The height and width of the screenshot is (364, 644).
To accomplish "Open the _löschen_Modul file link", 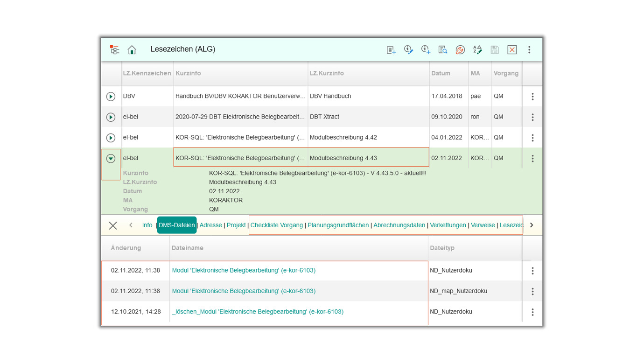I will pyautogui.click(x=258, y=312).
